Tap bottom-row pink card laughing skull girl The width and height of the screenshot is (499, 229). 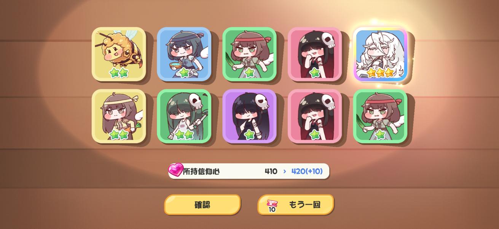[x=315, y=116]
